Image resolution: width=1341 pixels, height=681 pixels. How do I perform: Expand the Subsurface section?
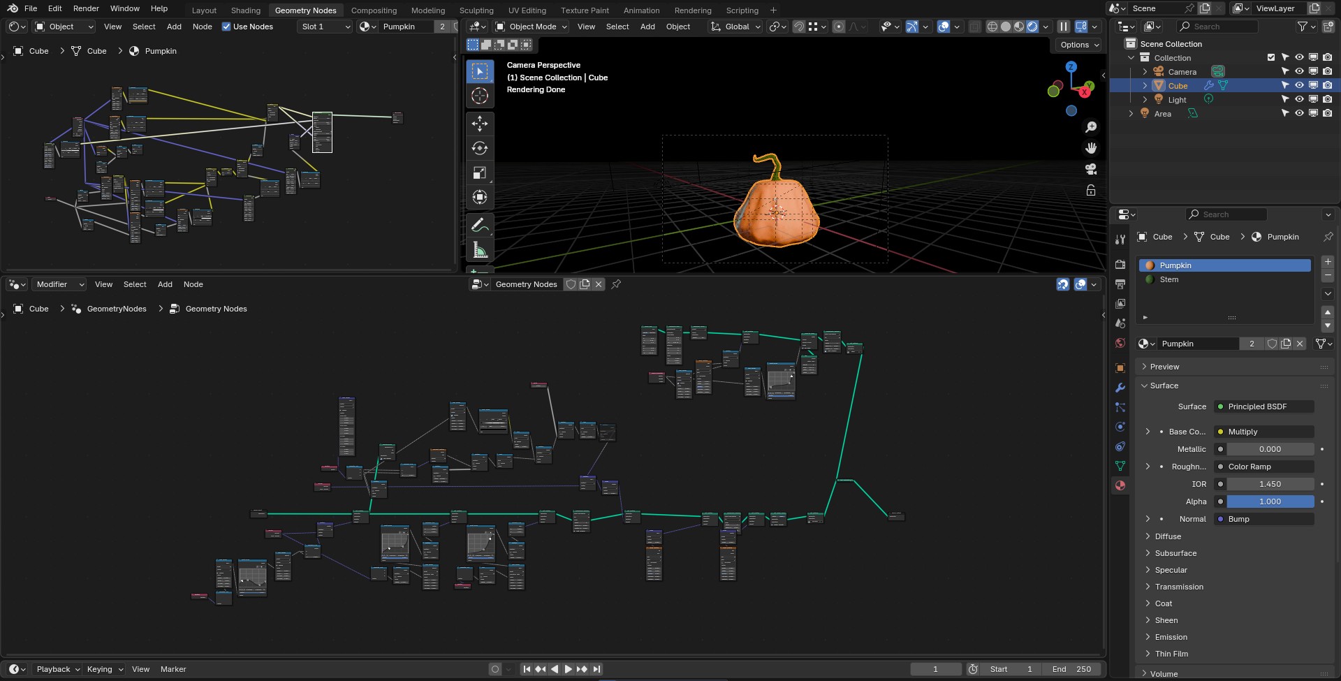click(x=1175, y=553)
